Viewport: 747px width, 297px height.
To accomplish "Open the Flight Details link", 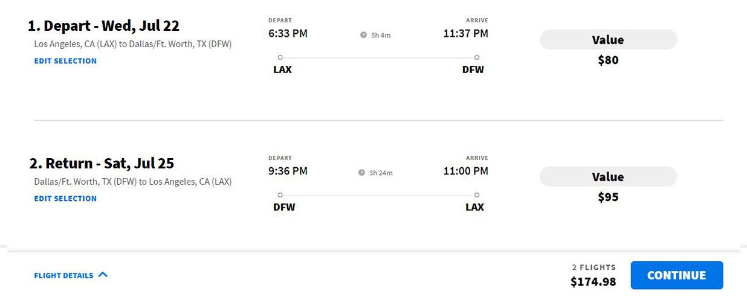I will (x=63, y=276).
